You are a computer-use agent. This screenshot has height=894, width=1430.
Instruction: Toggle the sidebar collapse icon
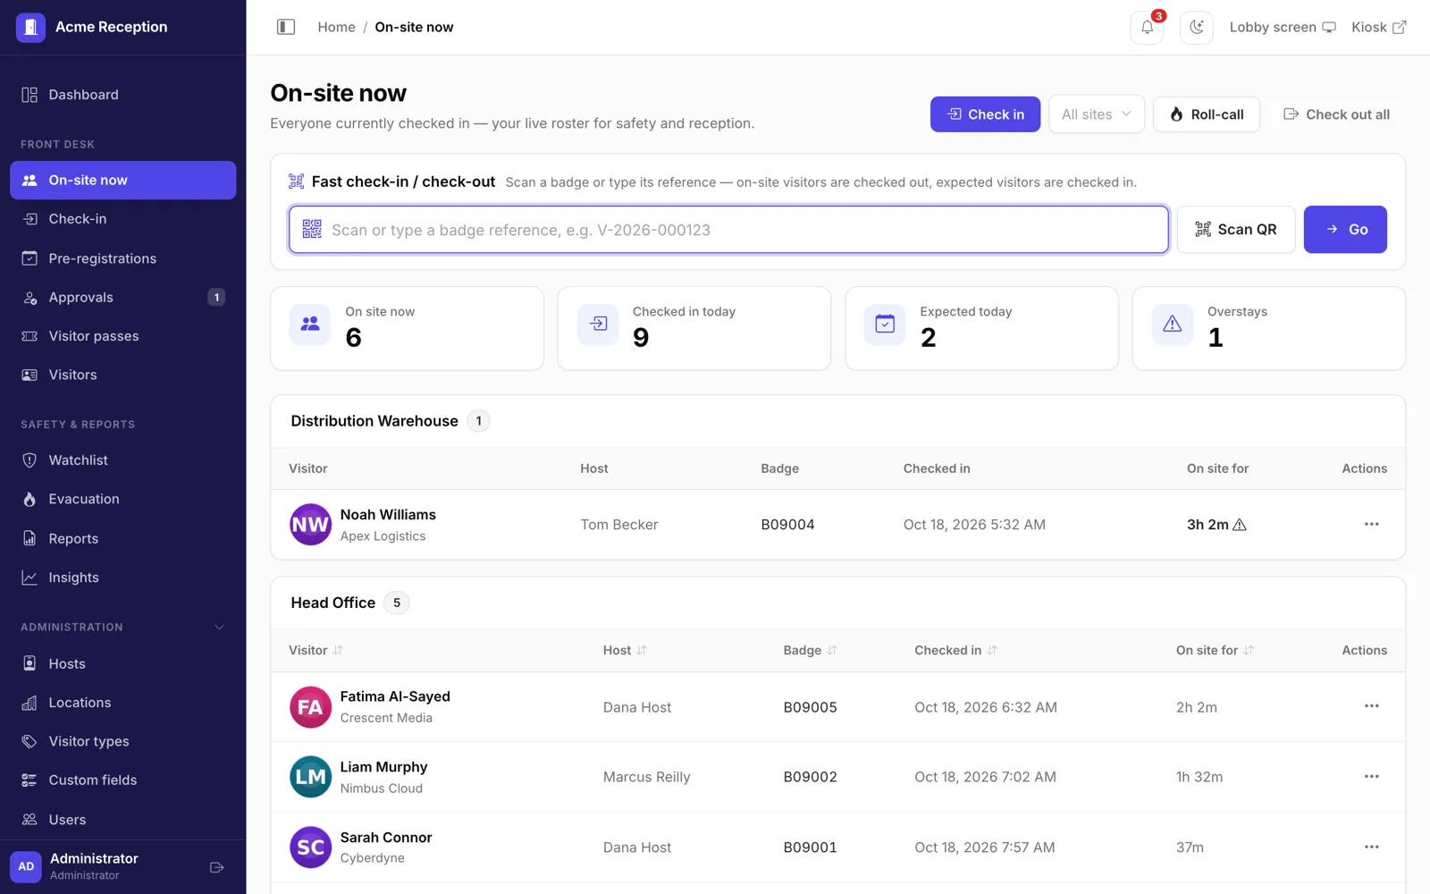coord(286,27)
